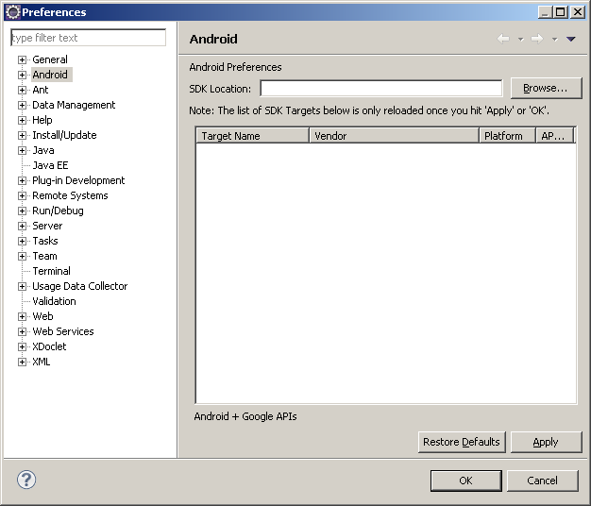Select General in preferences tree
Viewport: 591px width, 506px height.
[x=50, y=59]
